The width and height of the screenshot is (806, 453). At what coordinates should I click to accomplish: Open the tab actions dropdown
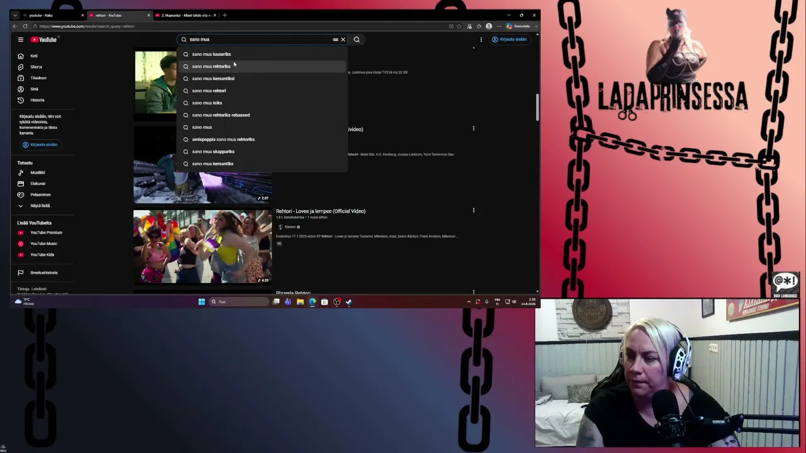pyautogui.click(x=15, y=15)
